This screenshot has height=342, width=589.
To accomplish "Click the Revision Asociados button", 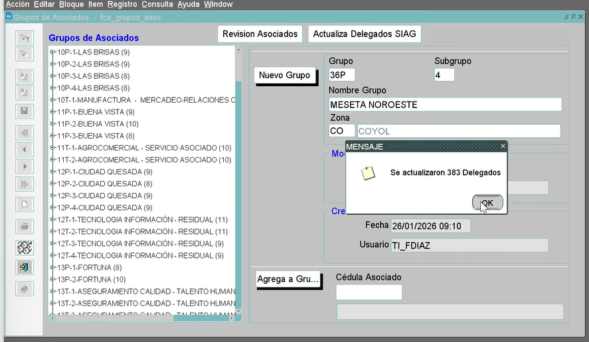I will [260, 34].
